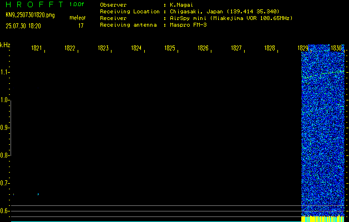Click the Receiving Location field label

tap(130, 12)
